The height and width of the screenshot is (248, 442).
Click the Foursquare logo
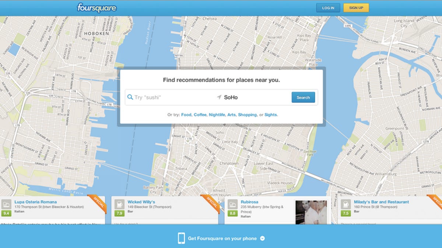97,8
